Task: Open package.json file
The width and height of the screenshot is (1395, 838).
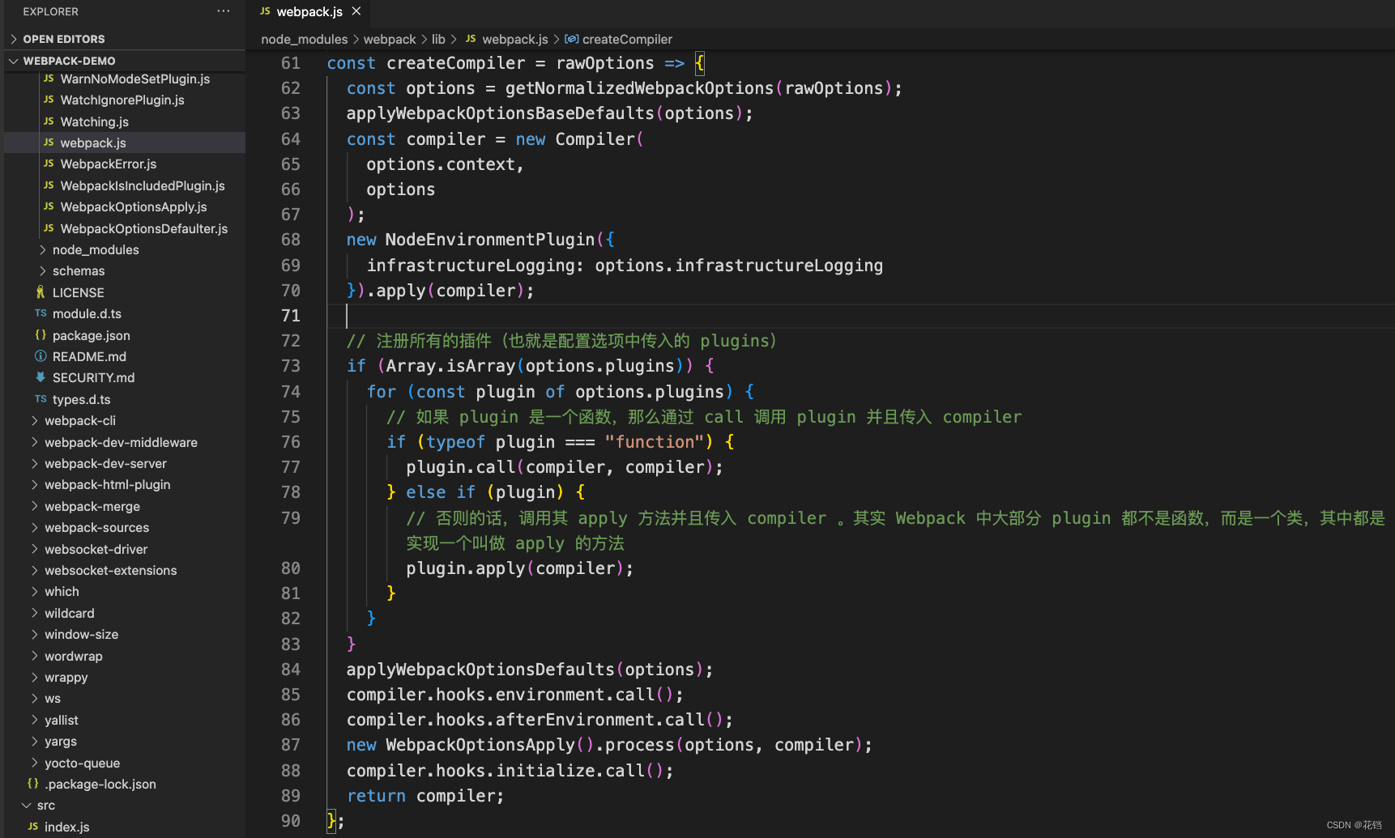Action: coord(91,335)
